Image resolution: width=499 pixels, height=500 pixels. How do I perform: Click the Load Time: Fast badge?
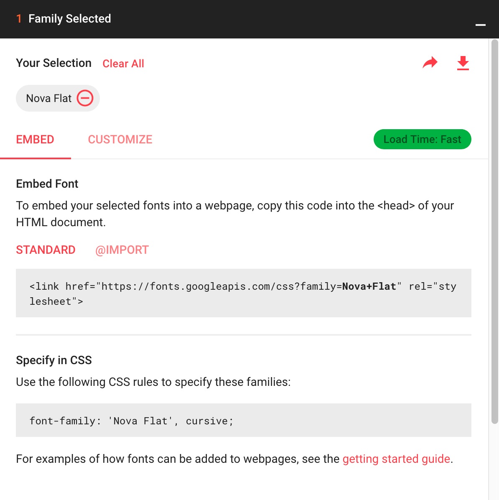click(x=422, y=139)
